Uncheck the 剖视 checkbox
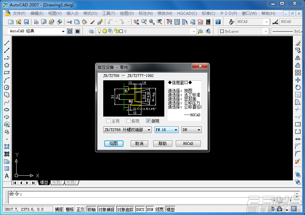The height and width of the screenshot is (215, 305). coord(148,121)
